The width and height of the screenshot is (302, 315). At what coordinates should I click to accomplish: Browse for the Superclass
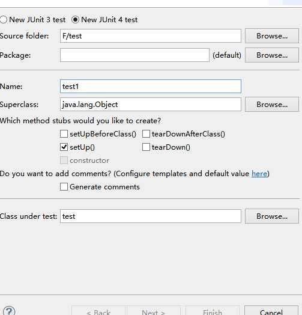click(x=272, y=104)
